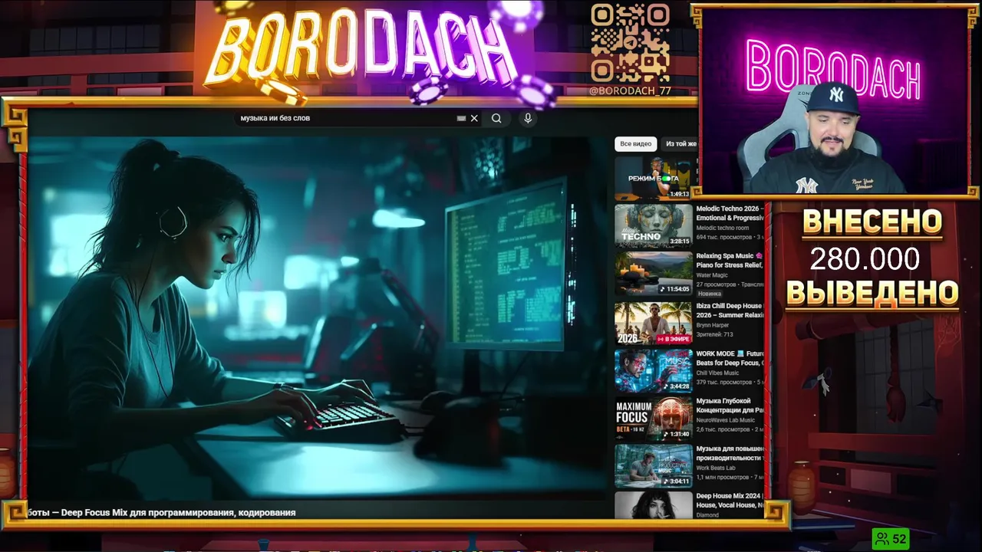Open the Ibiza Chill live stream thumbnail
The height and width of the screenshot is (552, 982).
click(x=653, y=323)
